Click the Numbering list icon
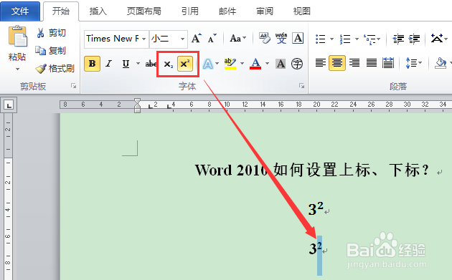This screenshot has height=280, width=452. [x=345, y=39]
